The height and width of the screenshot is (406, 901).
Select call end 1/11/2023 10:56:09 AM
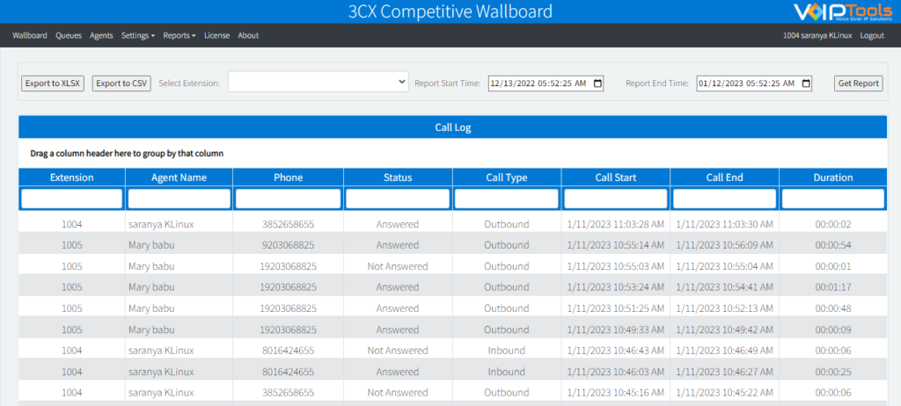click(724, 245)
